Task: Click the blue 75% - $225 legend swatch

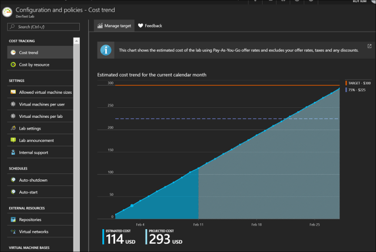Action: coord(347,90)
